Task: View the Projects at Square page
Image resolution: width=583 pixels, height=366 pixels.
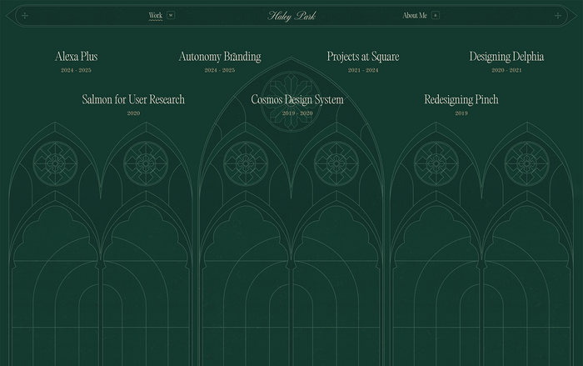Action: [362, 57]
